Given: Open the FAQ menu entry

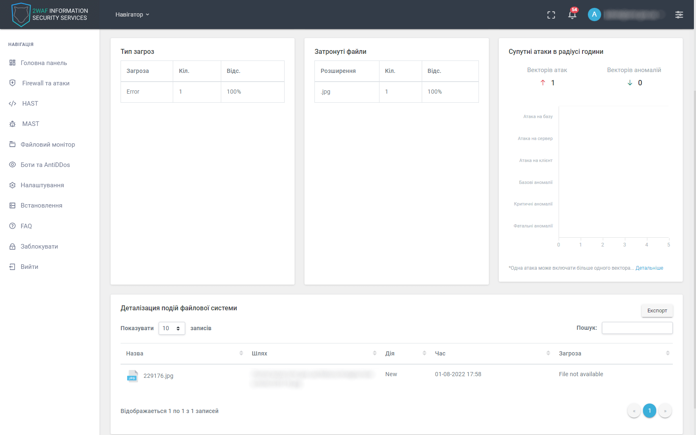Looking at the screenshot, I should click(26, 226).
